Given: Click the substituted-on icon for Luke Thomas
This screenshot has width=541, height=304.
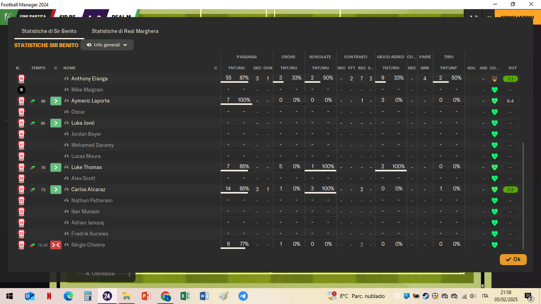Looking at the screenshot, I should (x=56, y=167).
